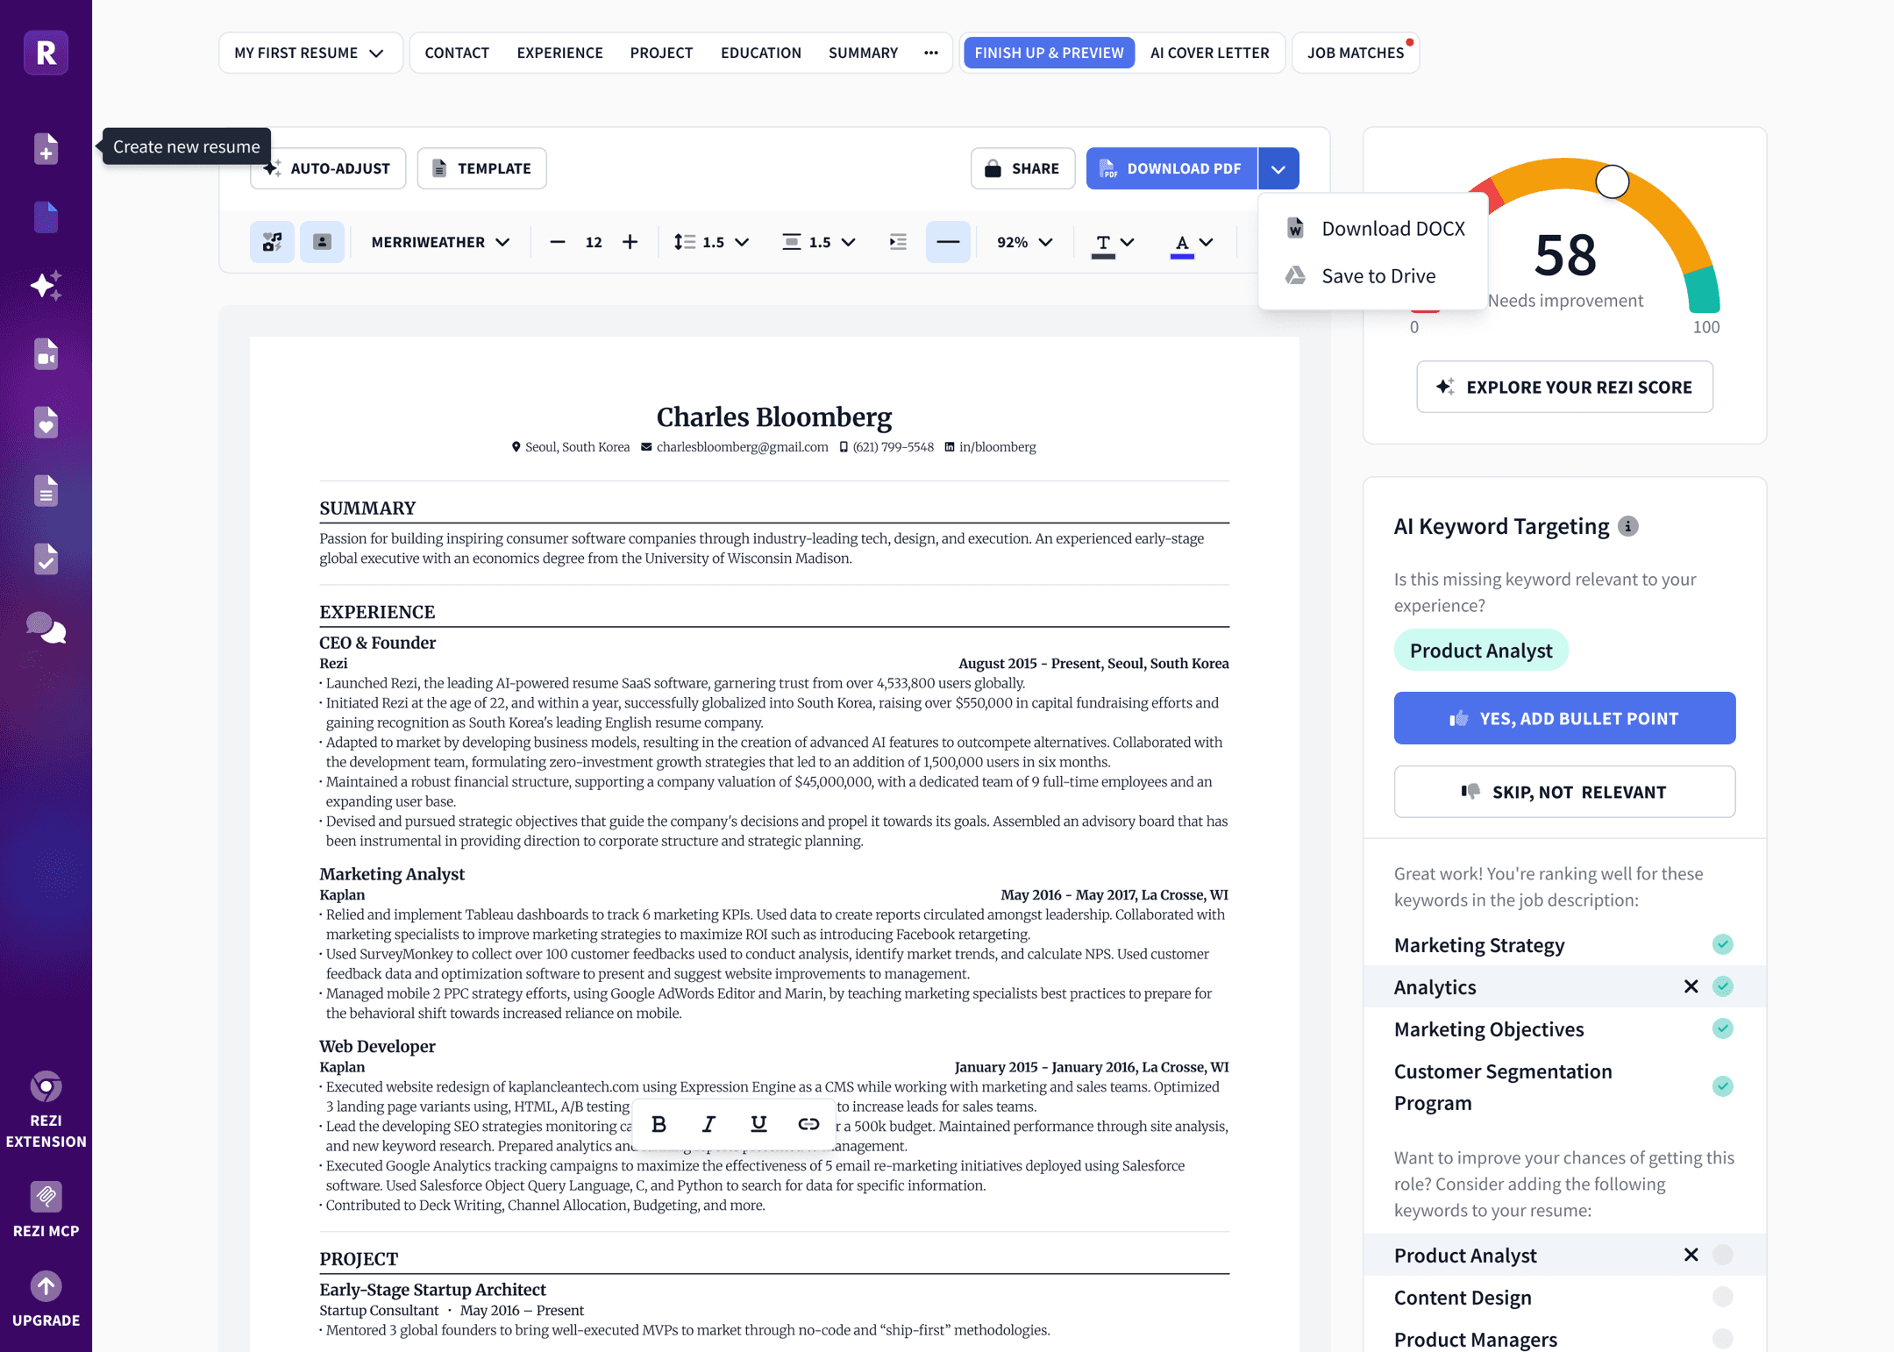Screen dimensions: 1894x1352
Task: Increase font size with plus button
Action: click(630, 242)
